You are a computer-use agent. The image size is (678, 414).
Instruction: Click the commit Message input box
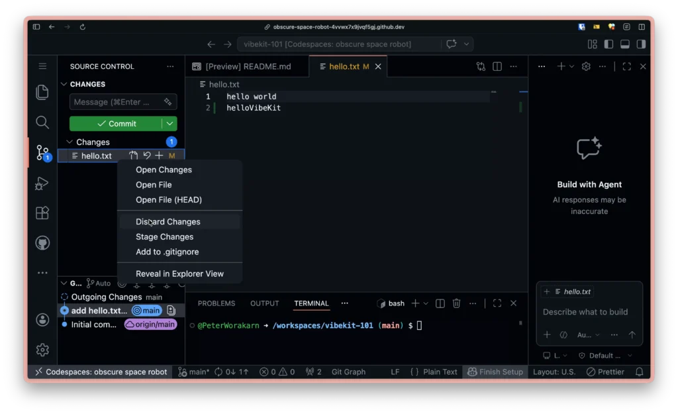tap(123, 102)
